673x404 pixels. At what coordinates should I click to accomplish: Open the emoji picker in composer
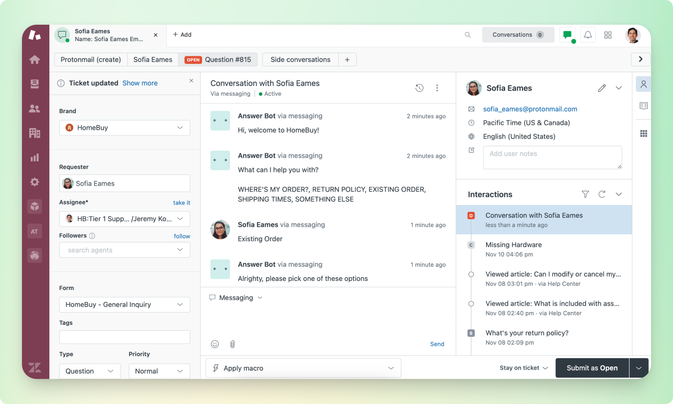215,344
